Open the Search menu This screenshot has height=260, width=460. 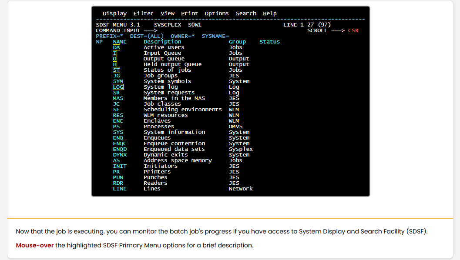246,13
